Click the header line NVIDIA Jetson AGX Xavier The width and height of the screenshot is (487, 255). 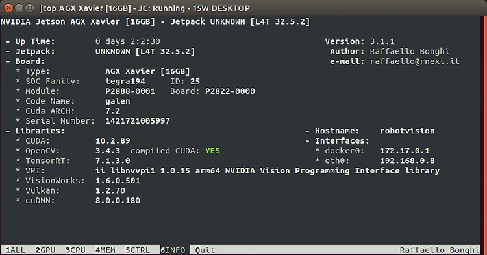coord(155,21)
